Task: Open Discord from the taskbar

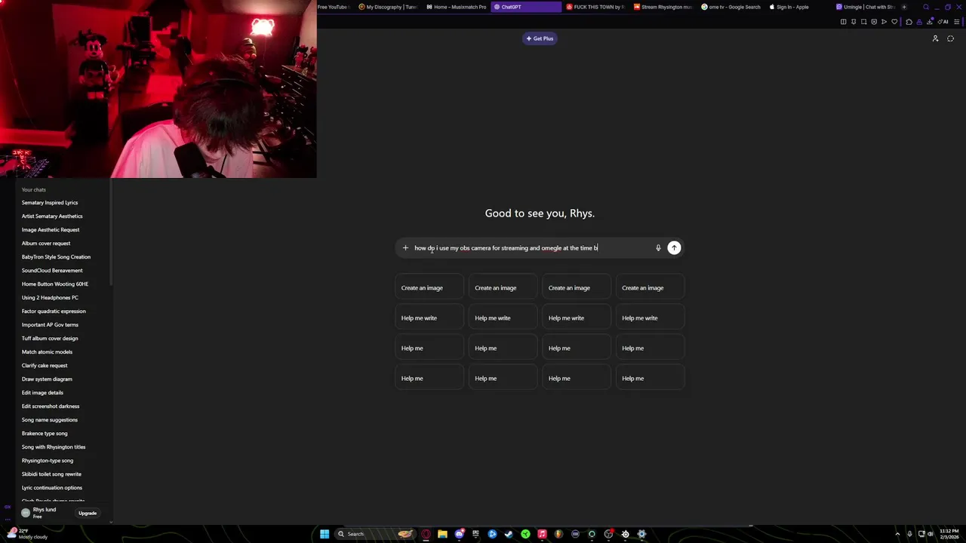Action: click(x=460, y=534)
